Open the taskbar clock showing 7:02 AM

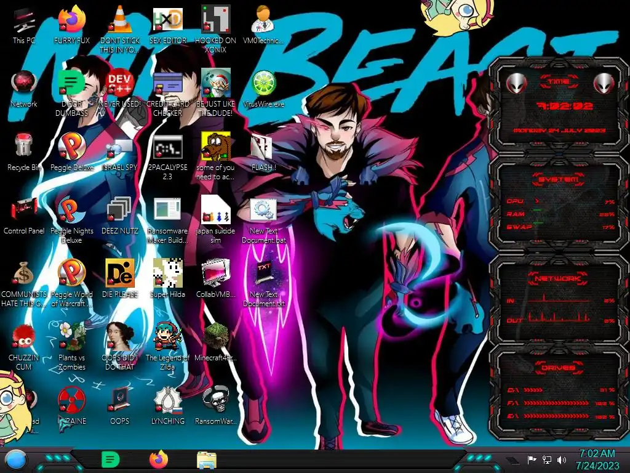597,459
